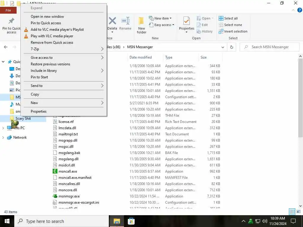The height and width of the screenshot is (227, 303).
Task: Open File Explorer from the taskbar
Action: tap(117, 221)
